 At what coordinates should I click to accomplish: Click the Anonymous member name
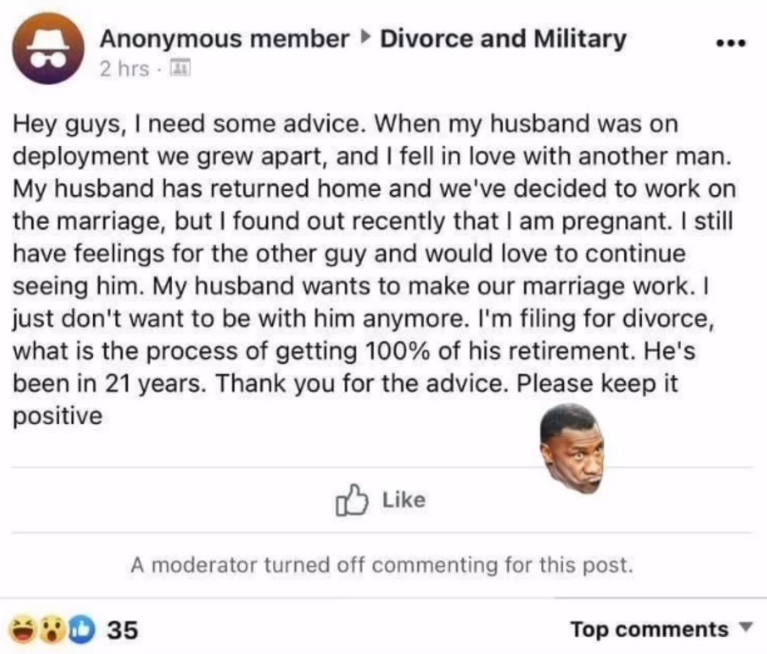(225, 39)
